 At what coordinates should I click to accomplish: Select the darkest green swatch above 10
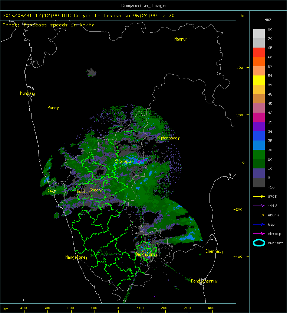click(259, 164)
